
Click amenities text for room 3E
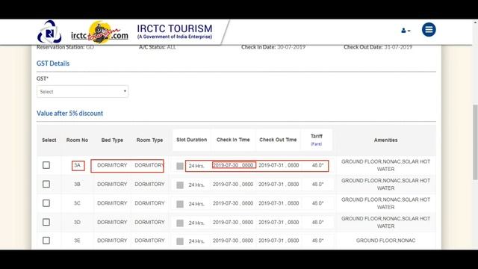[x=385, y=241]
